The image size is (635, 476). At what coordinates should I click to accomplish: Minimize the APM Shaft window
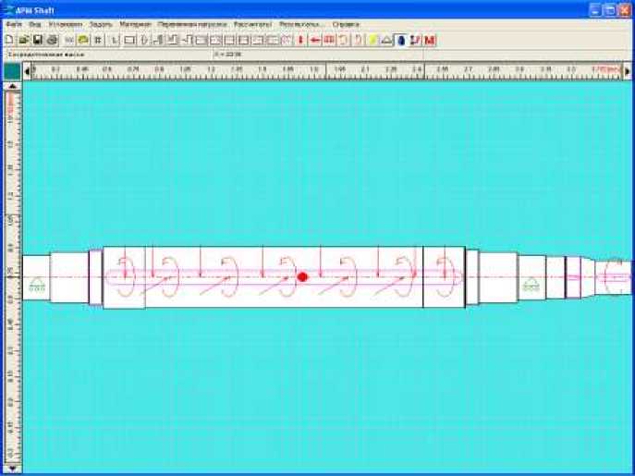click(x=595, y=10)
